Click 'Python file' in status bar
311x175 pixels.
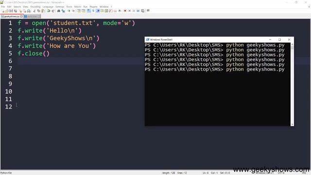pos(6,173)
